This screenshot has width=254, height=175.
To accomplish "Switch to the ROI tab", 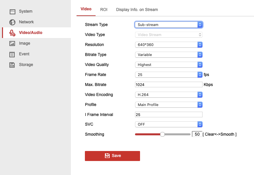I will coord(104,10).
